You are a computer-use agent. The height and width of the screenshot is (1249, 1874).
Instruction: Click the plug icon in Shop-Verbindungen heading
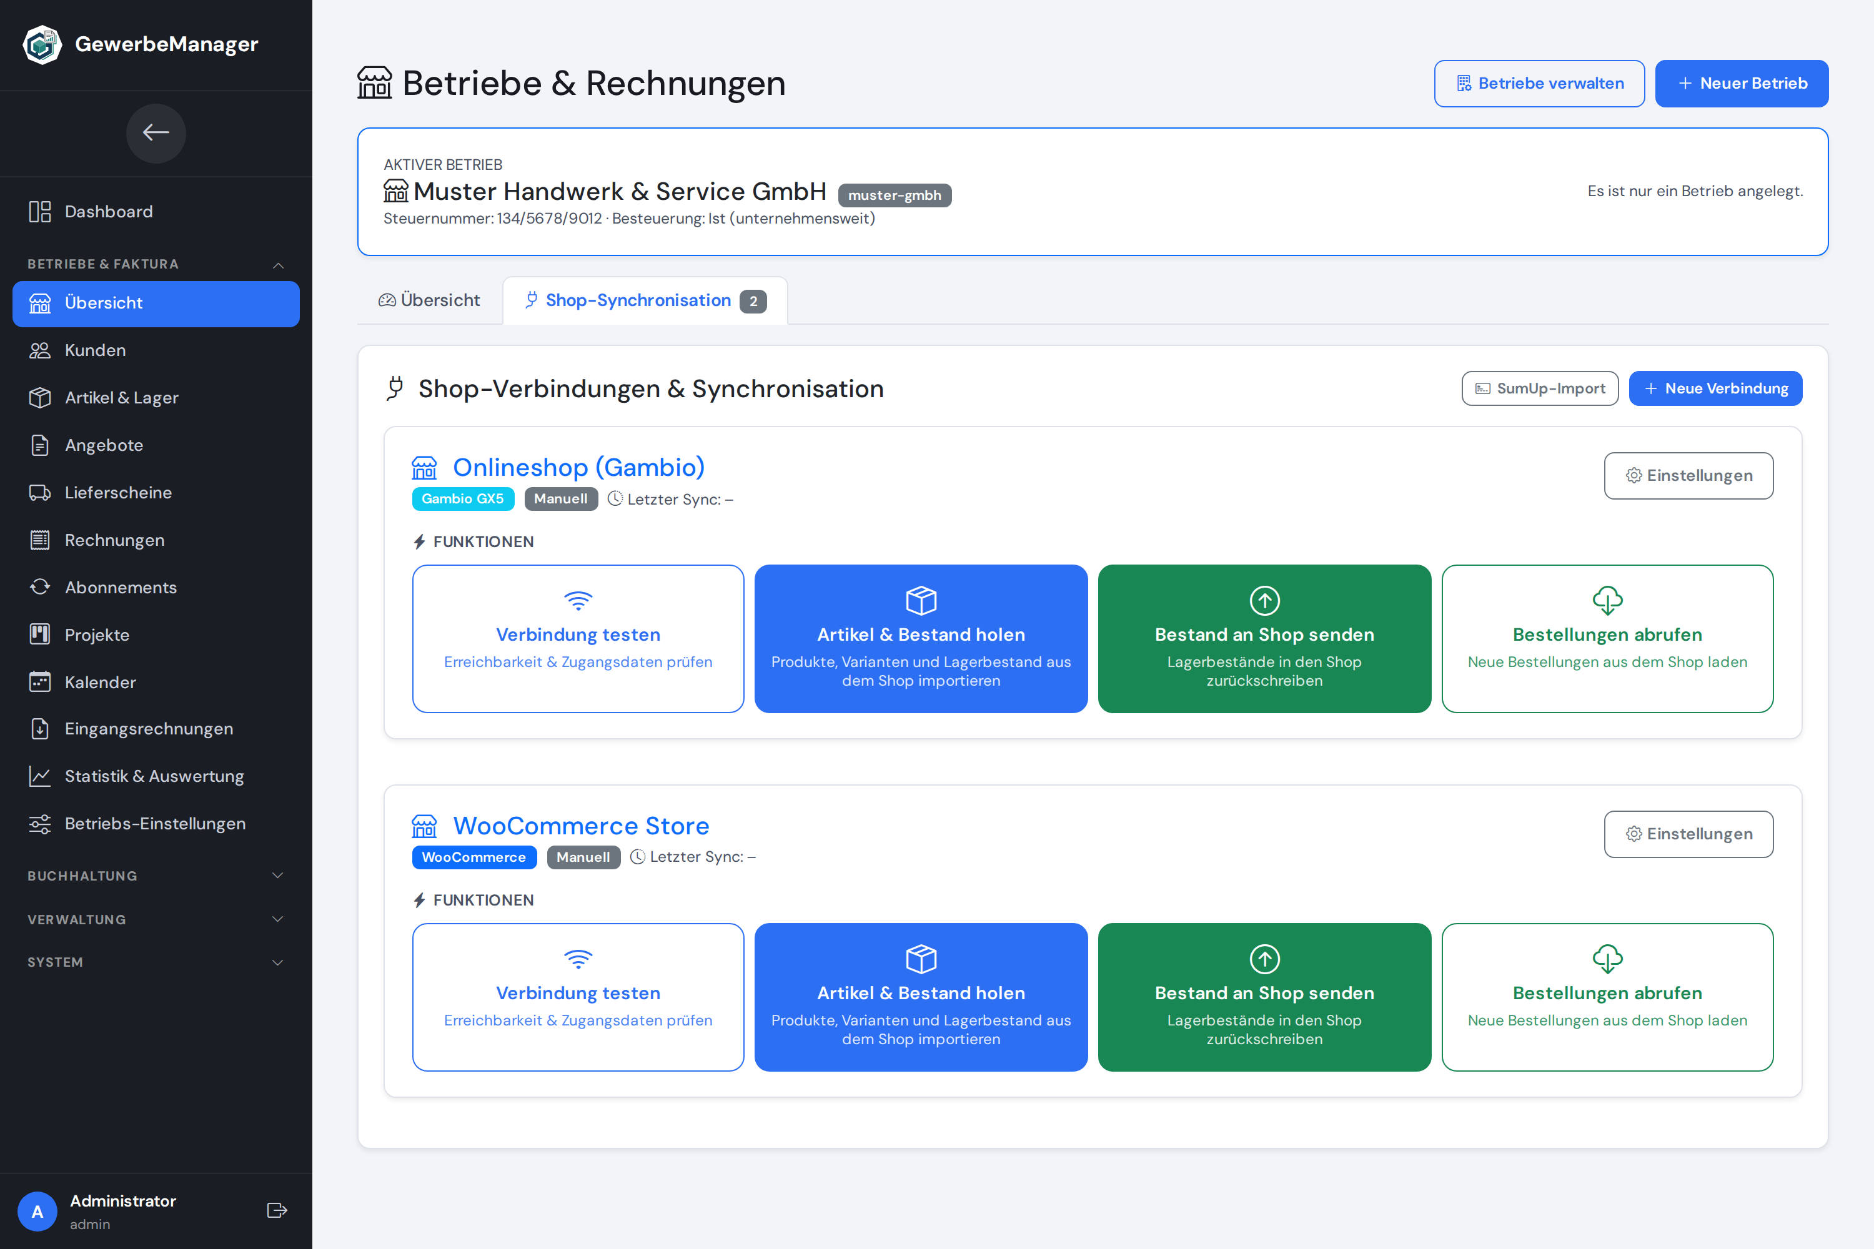[395, 388]
